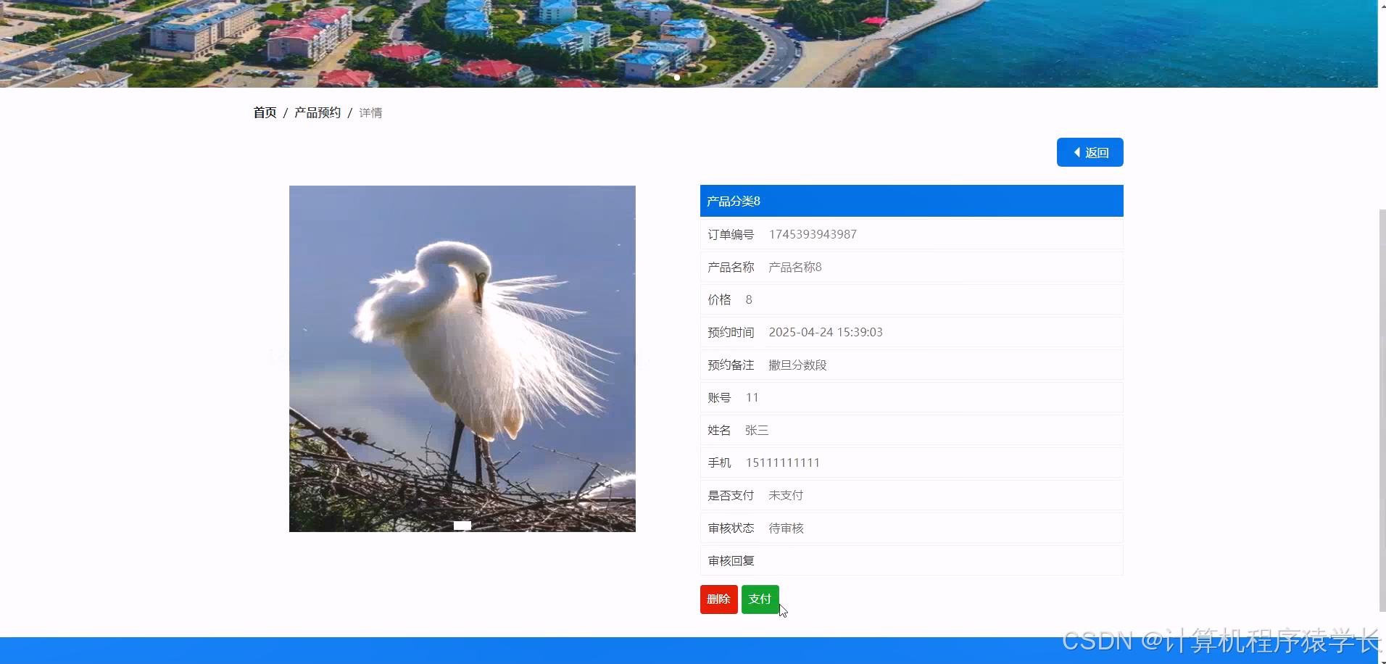
Task: Select the 详情 breadcrumb item
Action: (371, 112)
